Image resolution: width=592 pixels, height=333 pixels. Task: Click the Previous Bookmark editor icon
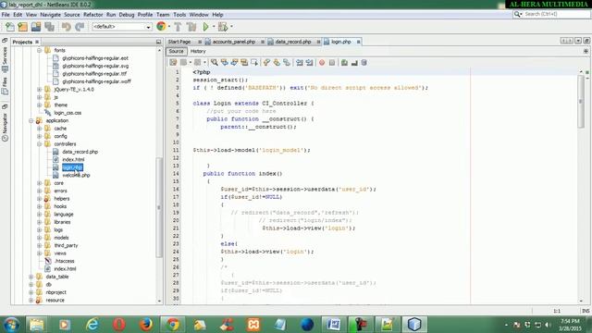(x=266, y=63)
